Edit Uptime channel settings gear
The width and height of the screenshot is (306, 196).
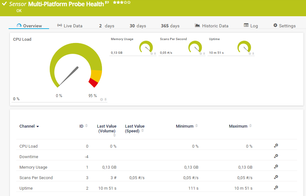coord(276,188)
